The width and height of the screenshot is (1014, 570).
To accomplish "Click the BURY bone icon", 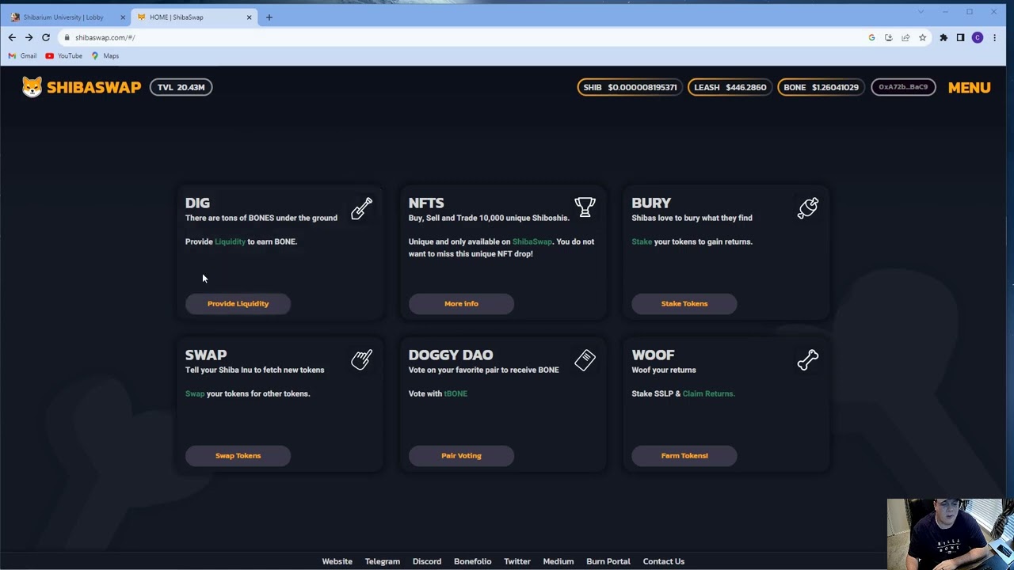I will coord(807,208).
